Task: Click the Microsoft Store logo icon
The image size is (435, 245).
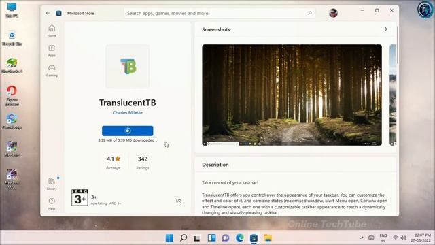Action: tap(59, 13)
